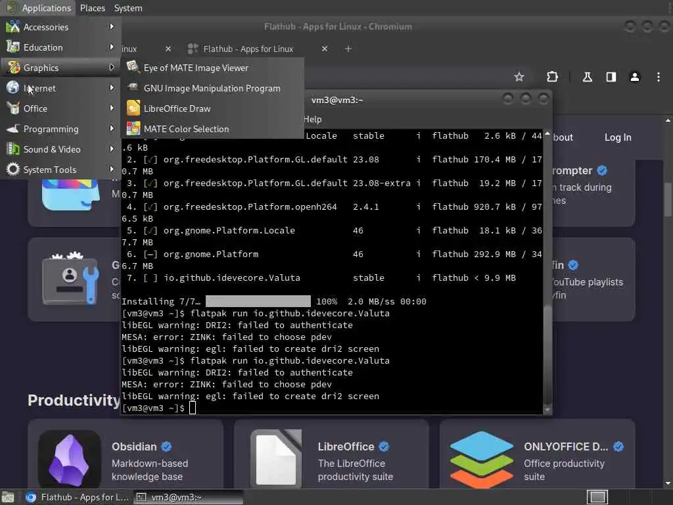Click the Productivity section heading

pyautogui.click(x=74, y=400)
